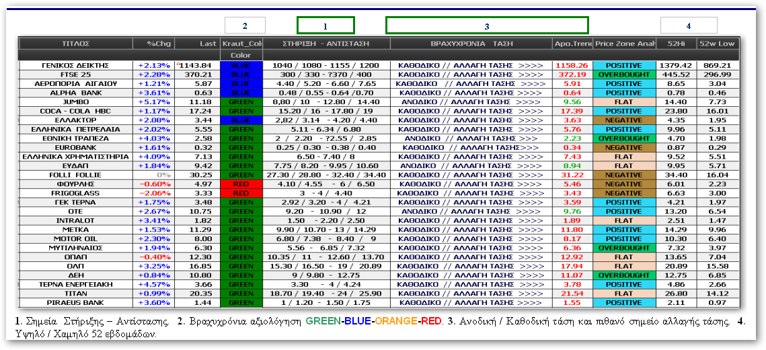Click the ΑΝΟΔΙΚΟ trend cell in the JUMBO row
Screen dimensions: 766x350
tap(471, 102)
